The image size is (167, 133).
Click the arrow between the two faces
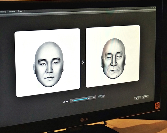[x=83, y=62]
